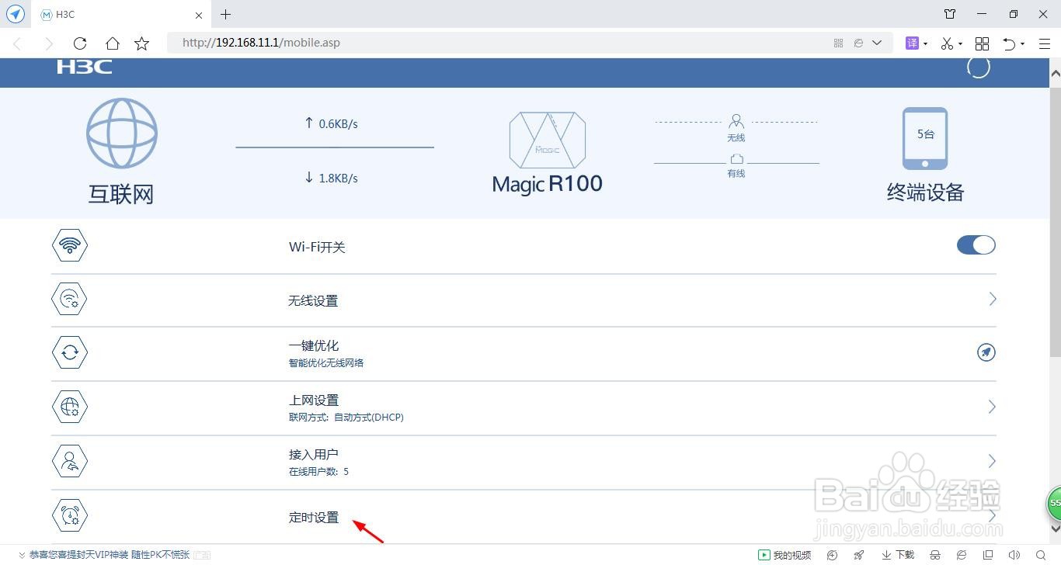Click the status bar incognito glasses icon

[x=935, y=555]
